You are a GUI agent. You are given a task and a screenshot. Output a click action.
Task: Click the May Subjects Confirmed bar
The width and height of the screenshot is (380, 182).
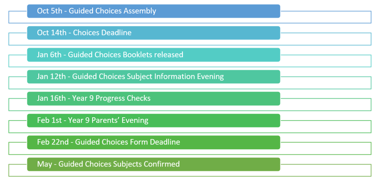pos(154,164)
